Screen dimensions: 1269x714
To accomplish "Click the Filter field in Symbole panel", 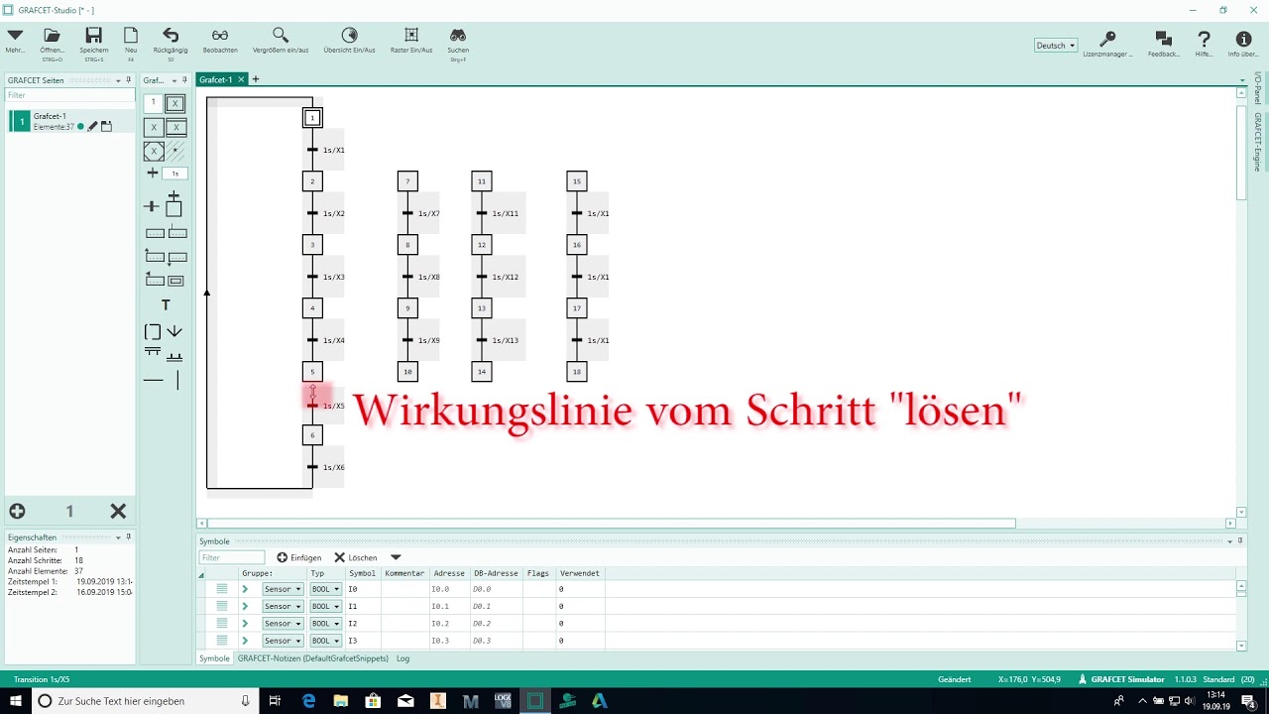I will click(x=232, y=557).
